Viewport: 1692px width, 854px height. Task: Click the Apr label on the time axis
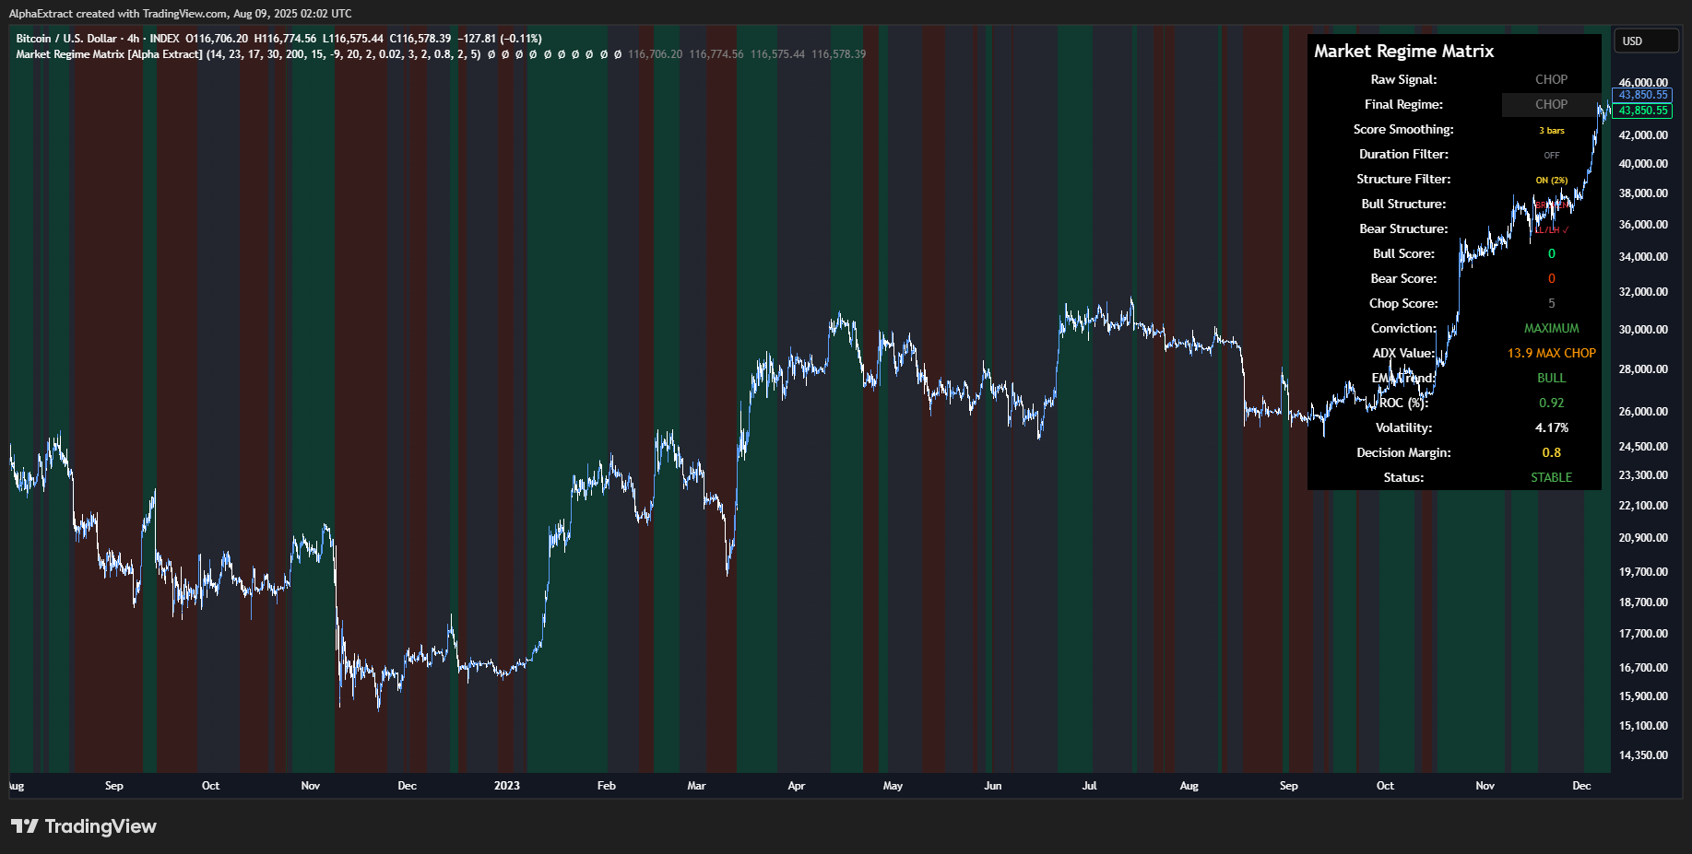coord(796,786)
